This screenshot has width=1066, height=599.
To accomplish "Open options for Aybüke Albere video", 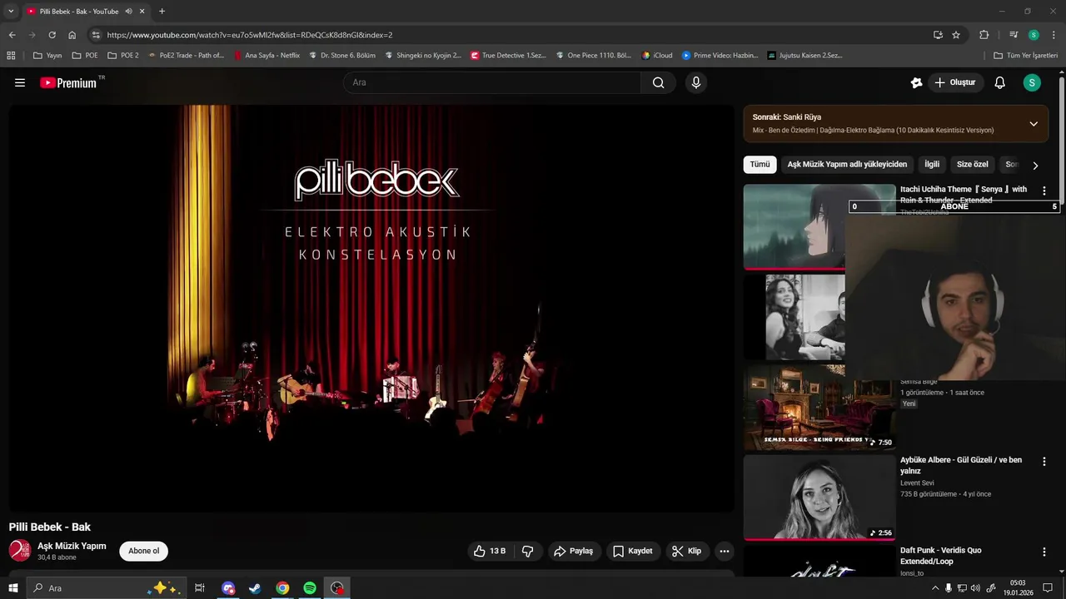I will (1044, 461).
